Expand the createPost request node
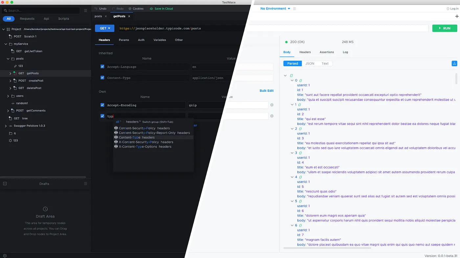 pos(11,81)
